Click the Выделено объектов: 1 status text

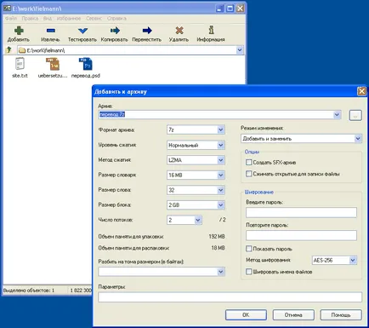29,291
